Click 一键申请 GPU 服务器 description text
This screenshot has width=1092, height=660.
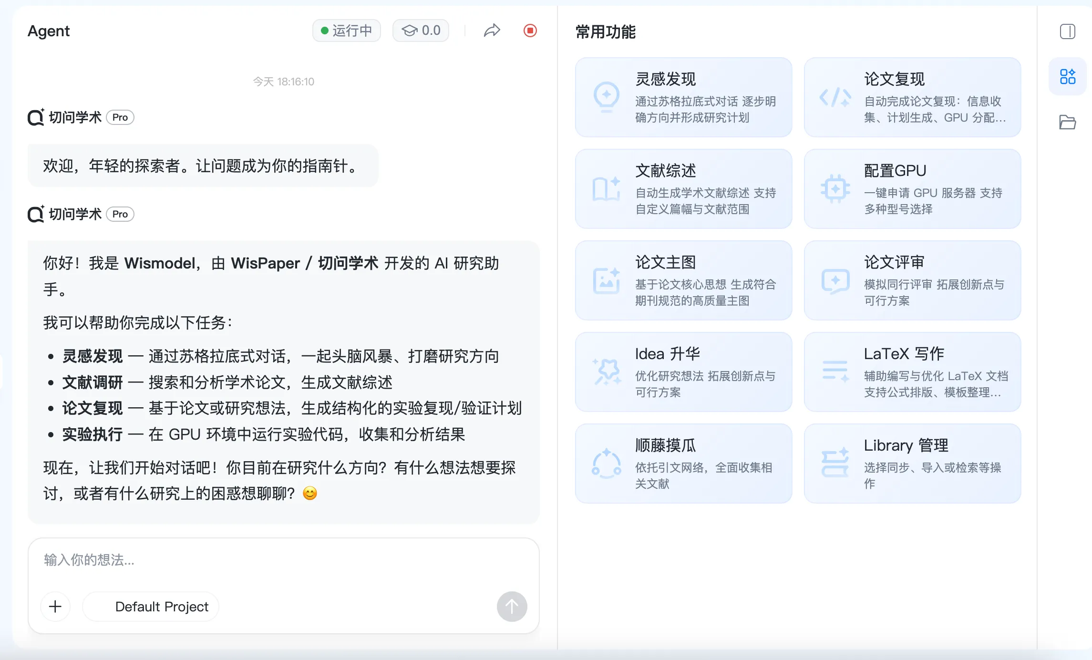coord(933,201)
